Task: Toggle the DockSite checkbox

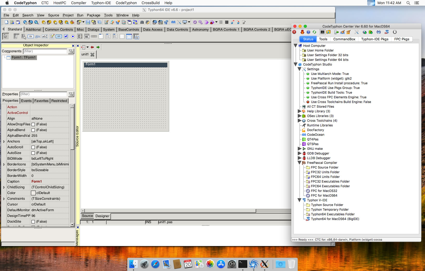Action: coord(33,222)
